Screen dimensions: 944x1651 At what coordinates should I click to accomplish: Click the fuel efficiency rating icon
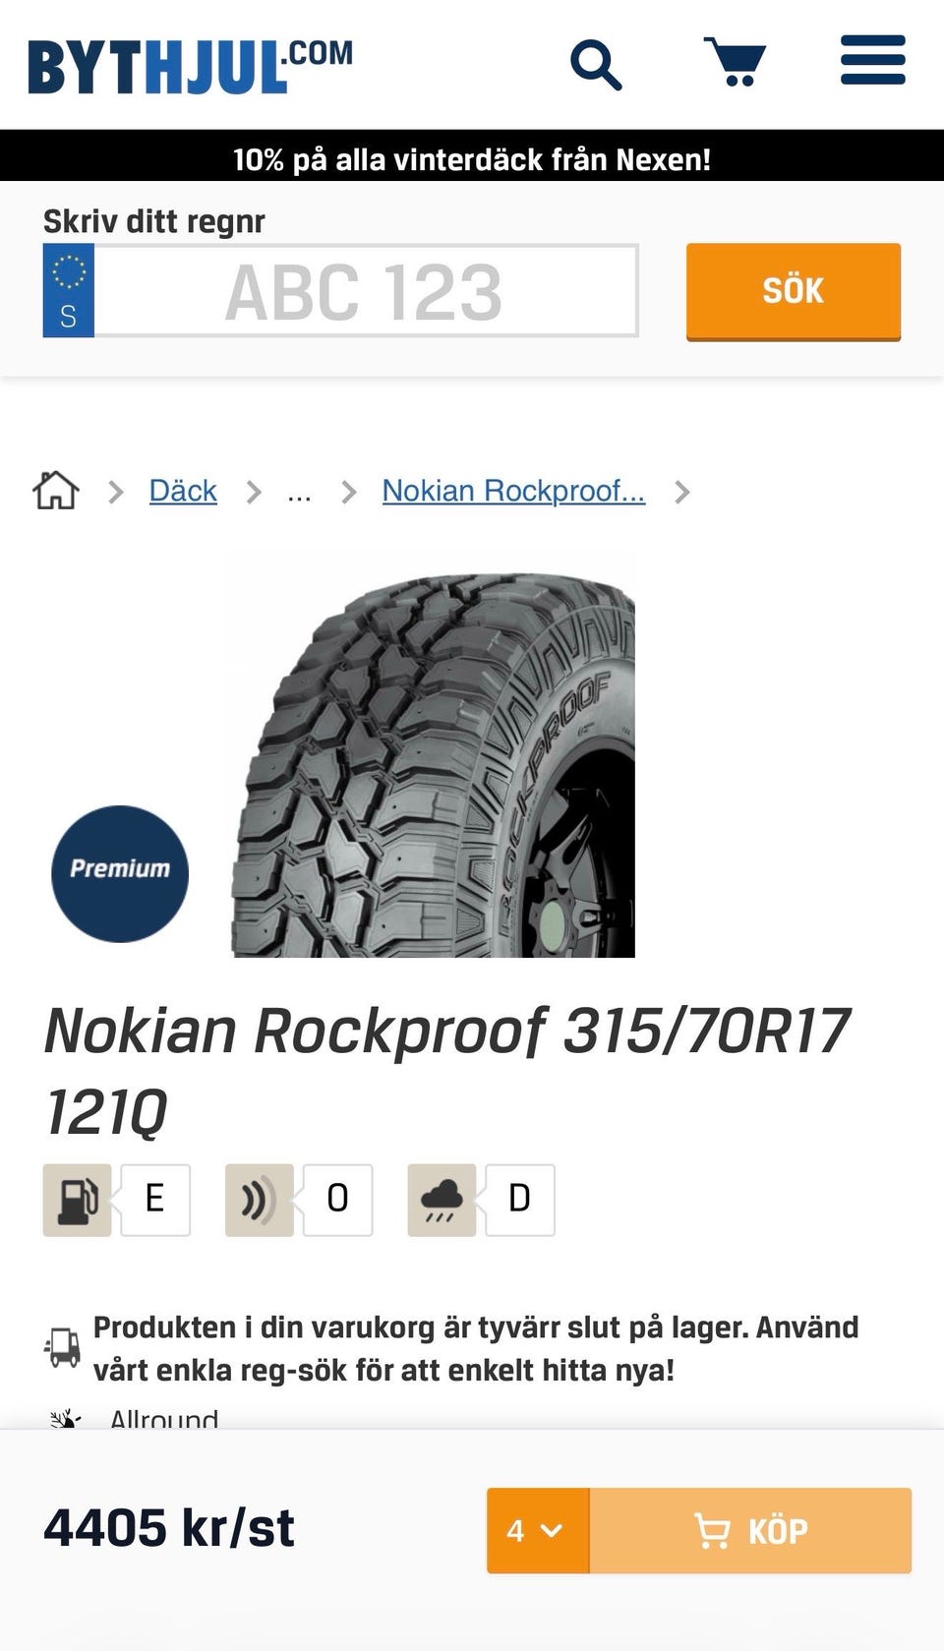(x=77, y=1200)
